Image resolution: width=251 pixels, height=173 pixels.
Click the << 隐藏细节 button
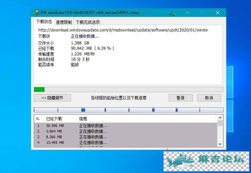coord(52,98)
